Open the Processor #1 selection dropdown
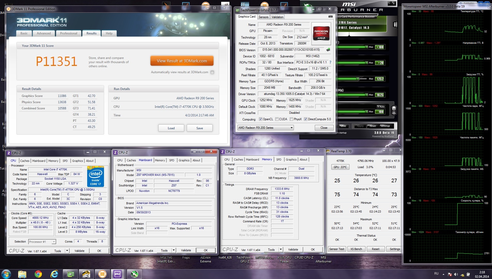The image size is (492, 279). point(42,242)
